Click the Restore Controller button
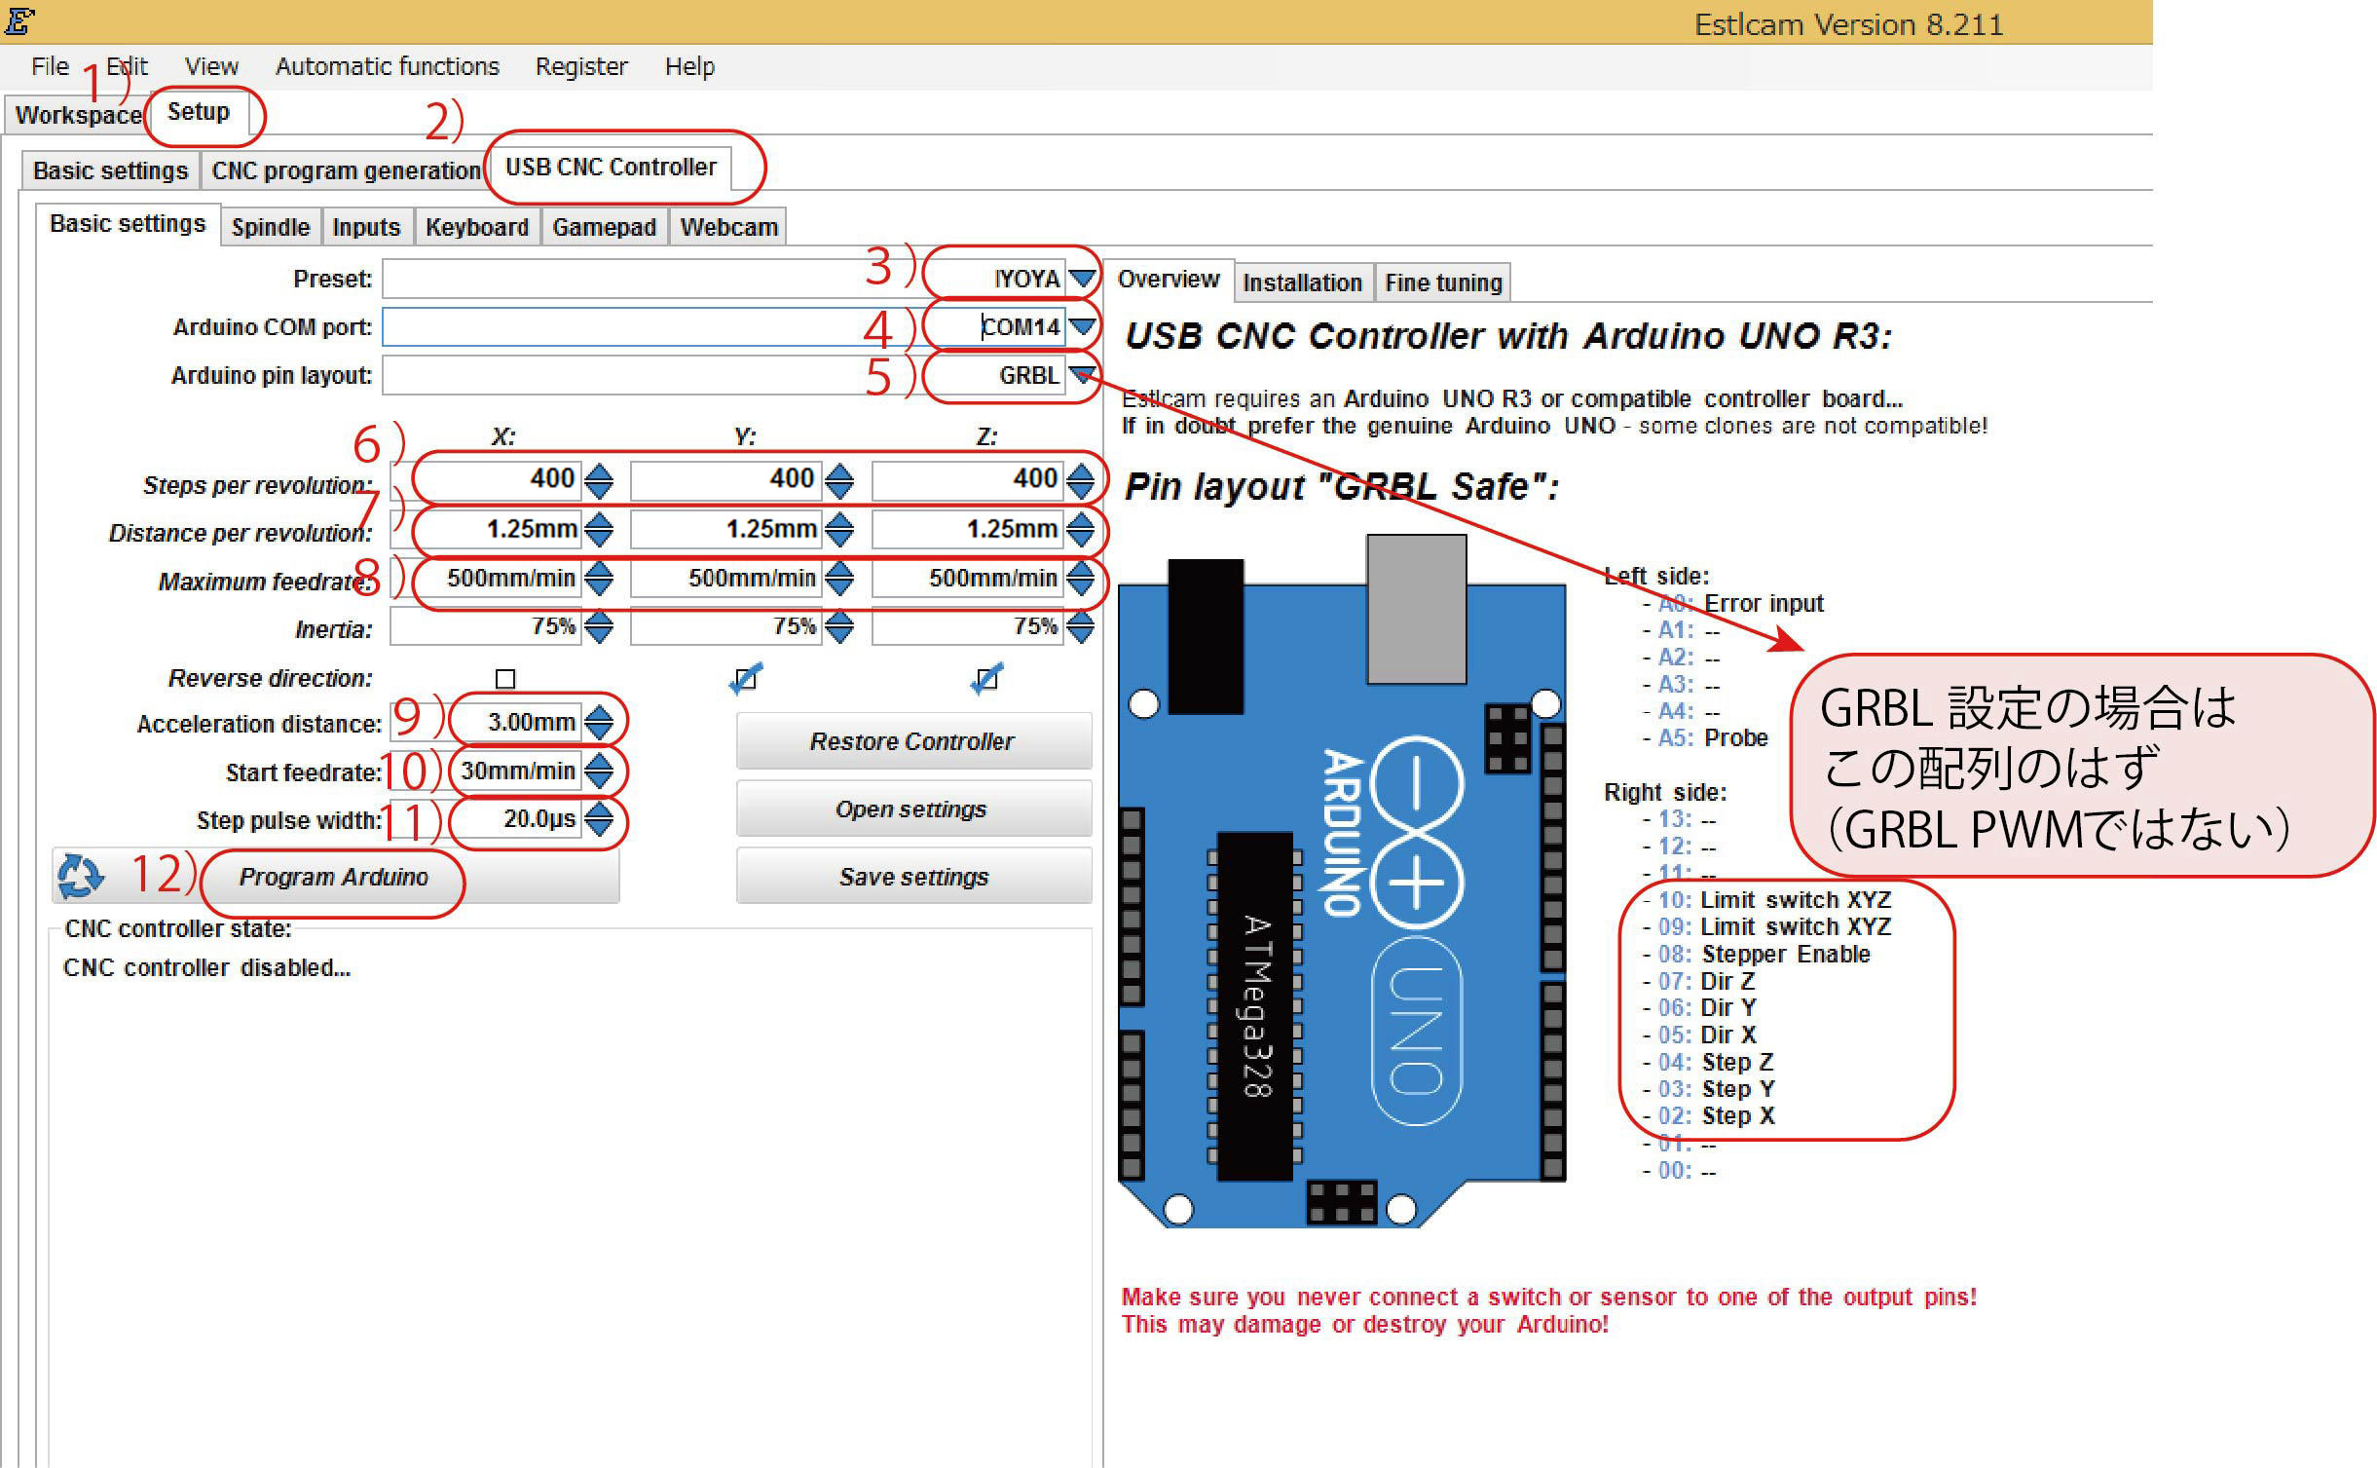 point(913,741)
